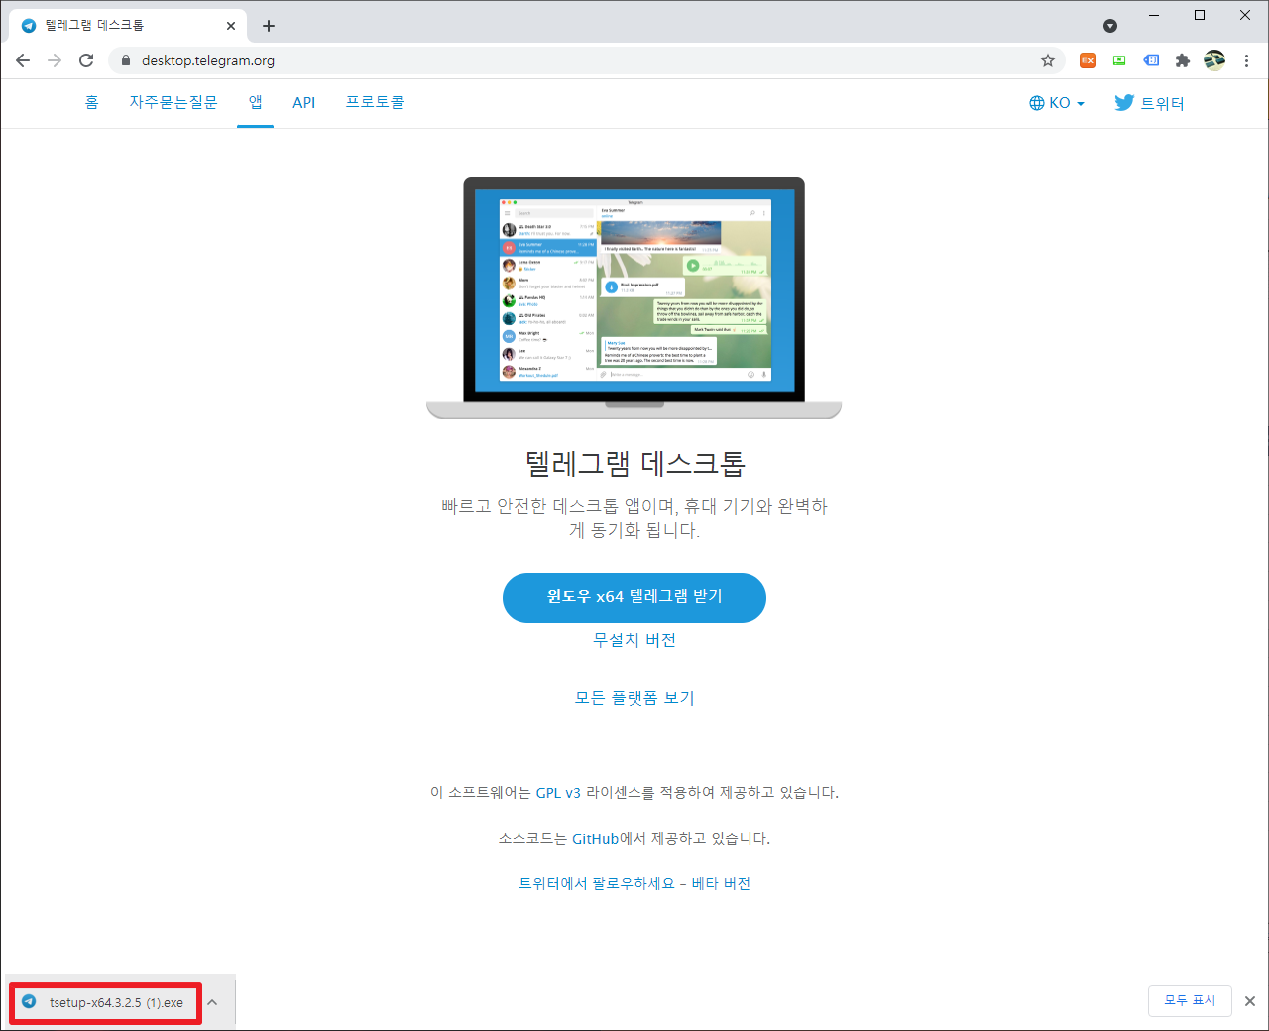Click the Telegram Desktop laptop screenshot image
This screenshot has width=1269, height=1031.
pos(634,298)
